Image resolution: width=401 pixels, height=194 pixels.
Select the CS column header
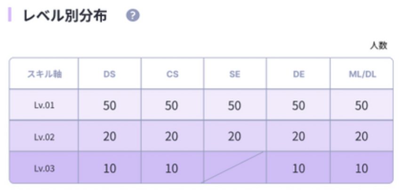tap(172, 74)
